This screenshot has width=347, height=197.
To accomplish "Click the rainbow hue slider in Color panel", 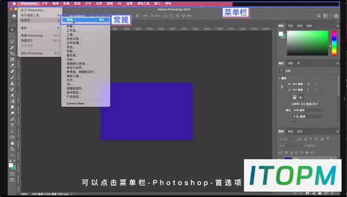I will pyautogui.click(x=334, y=43).
